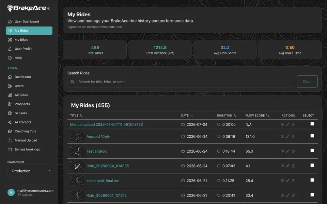Viewport: 327px width, 204px height.
Task: Edit the Manual upload ride with pencil icon
Action: [x=287, y=124]
